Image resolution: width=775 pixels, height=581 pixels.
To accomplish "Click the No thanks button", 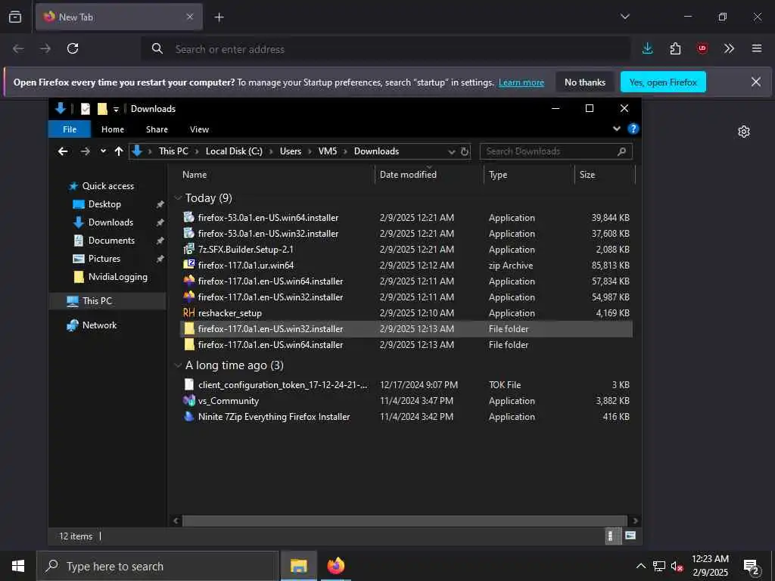I will (585, 82).
